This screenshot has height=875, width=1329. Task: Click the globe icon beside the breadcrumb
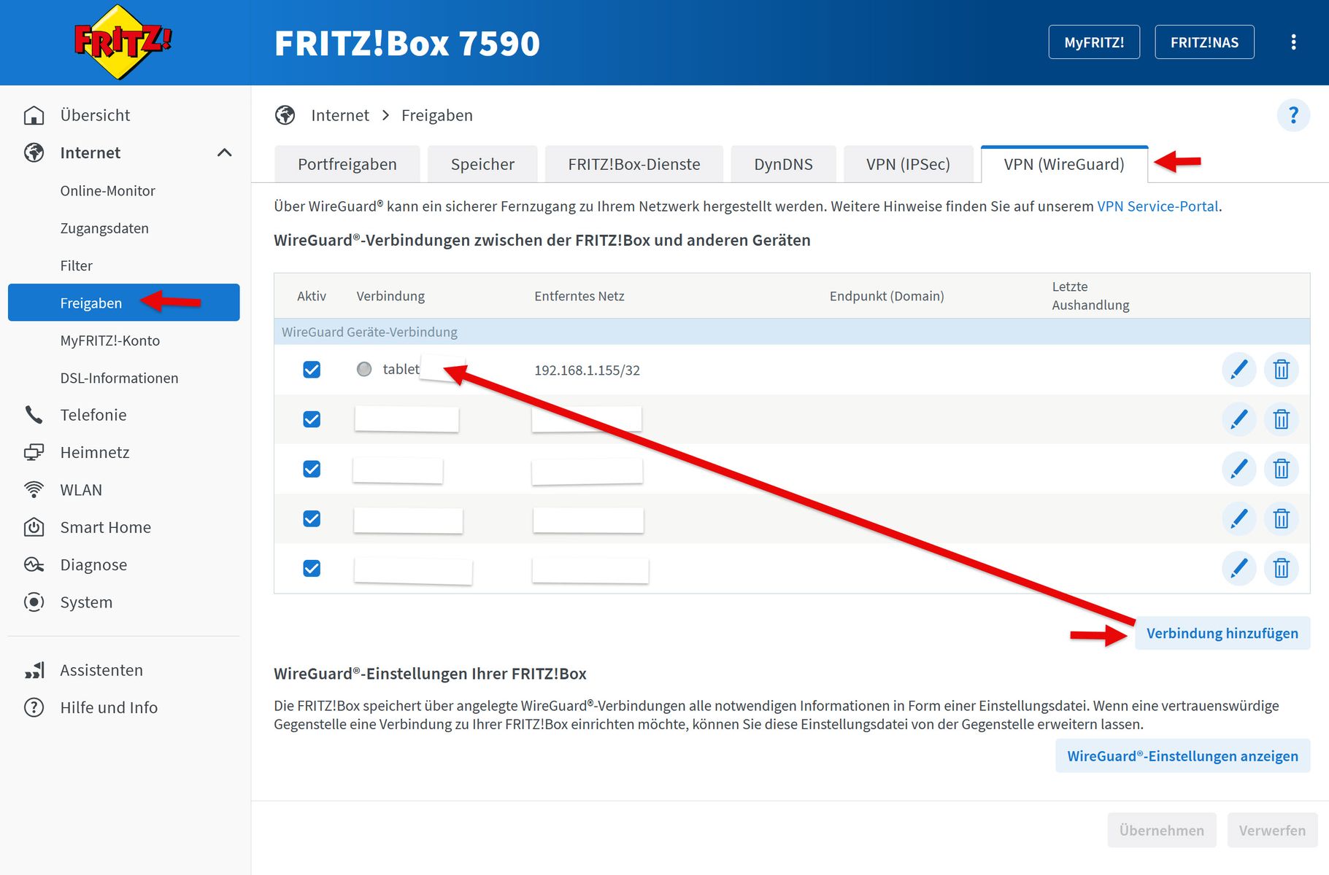coord(285,115)
